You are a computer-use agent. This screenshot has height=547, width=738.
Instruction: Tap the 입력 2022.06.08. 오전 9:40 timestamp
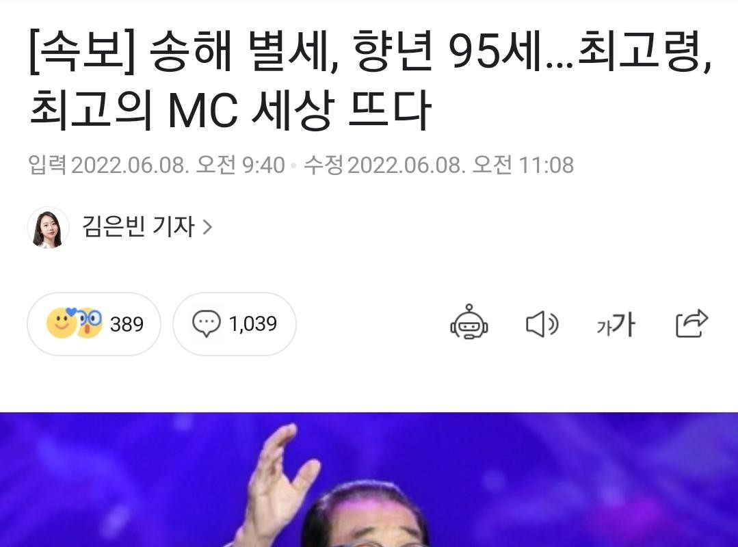[x=157, y=165]
